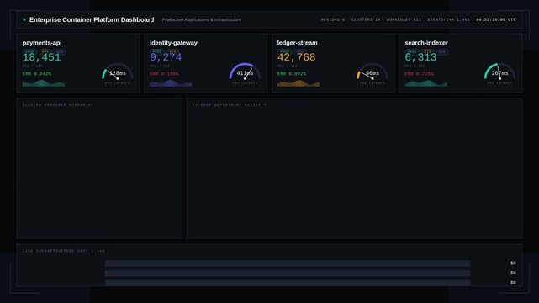Open the payments-api latency gauge
539x303 pixels.
[x=118, y=72]
